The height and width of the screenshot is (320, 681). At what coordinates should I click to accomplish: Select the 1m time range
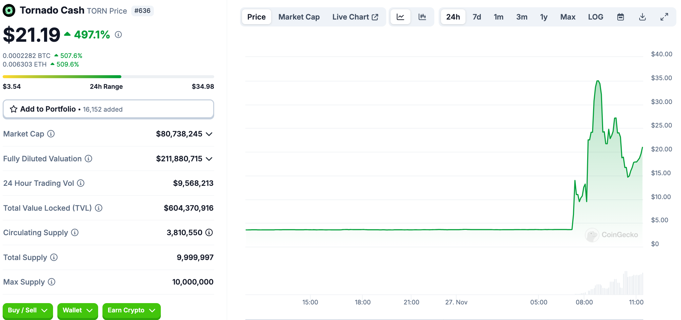click(x=499, y=17)
